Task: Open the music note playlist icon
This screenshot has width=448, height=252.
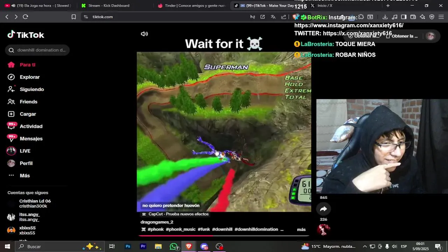Action: pyautogui.click(x=394, y=17)
